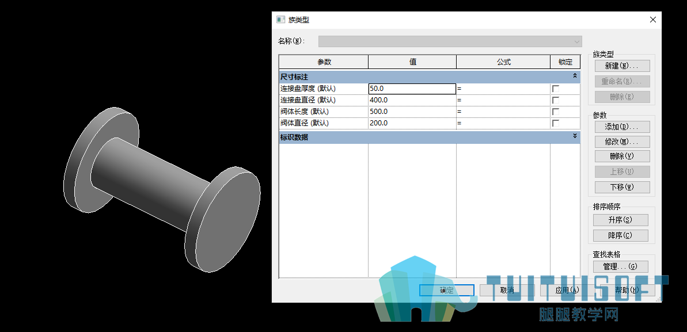Select parameter name 连接盘厚度 (默认)
This screenshot has height=332, width=687.
(x=308, y=89)
